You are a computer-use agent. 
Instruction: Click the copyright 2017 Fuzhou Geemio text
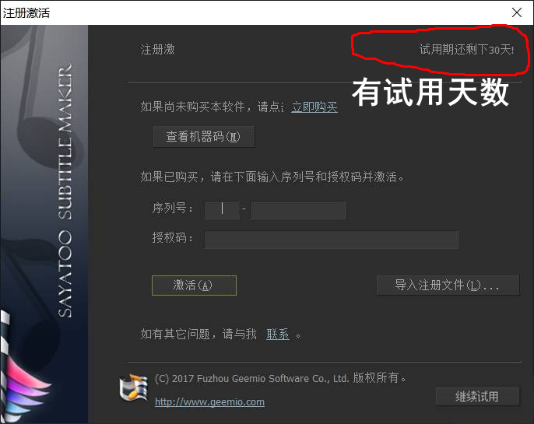(x=280, y=378)
